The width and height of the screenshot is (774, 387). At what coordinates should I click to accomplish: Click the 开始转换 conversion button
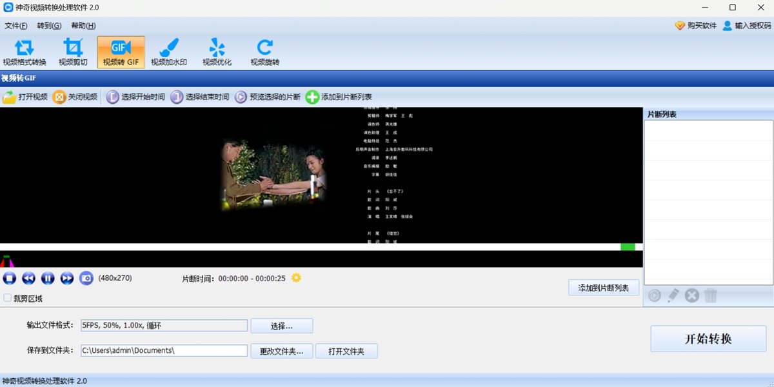pyautogui.click(x=708, y=338)
